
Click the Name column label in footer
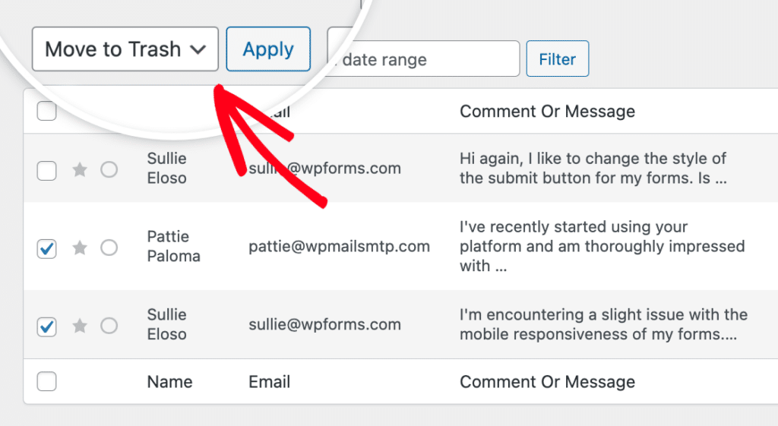coord(169,382)
